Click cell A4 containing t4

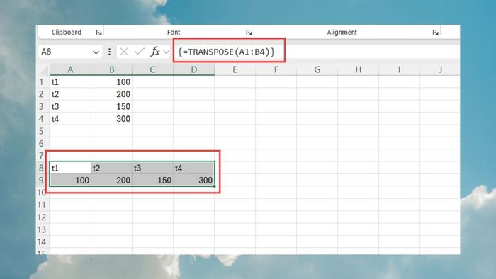click(70, 119)
